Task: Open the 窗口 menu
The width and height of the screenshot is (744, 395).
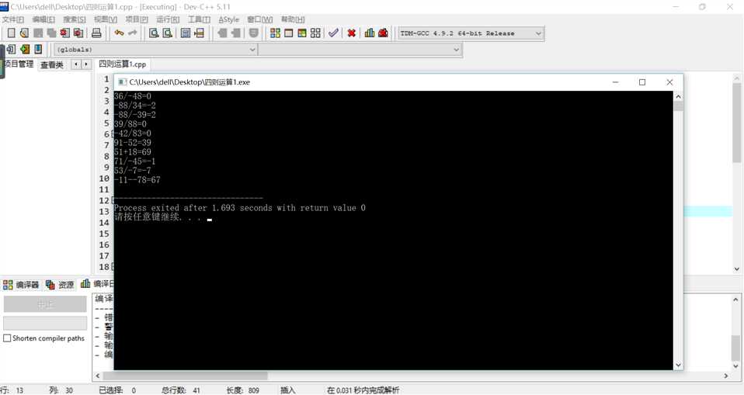Action: coord(260,19)
